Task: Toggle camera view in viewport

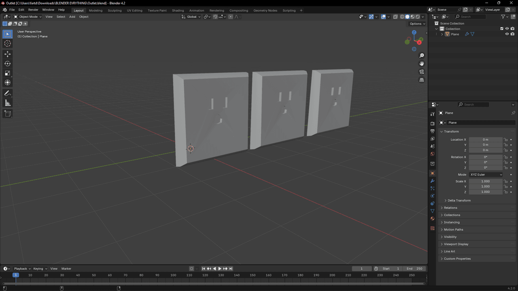Action: click(x=422, y=72)
